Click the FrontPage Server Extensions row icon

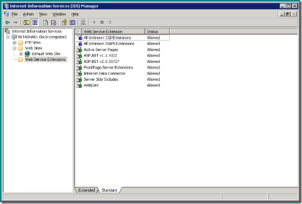click(79, 67)
